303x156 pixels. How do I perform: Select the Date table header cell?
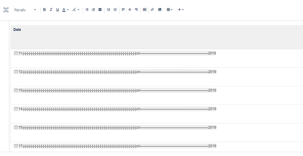(157, 37)
